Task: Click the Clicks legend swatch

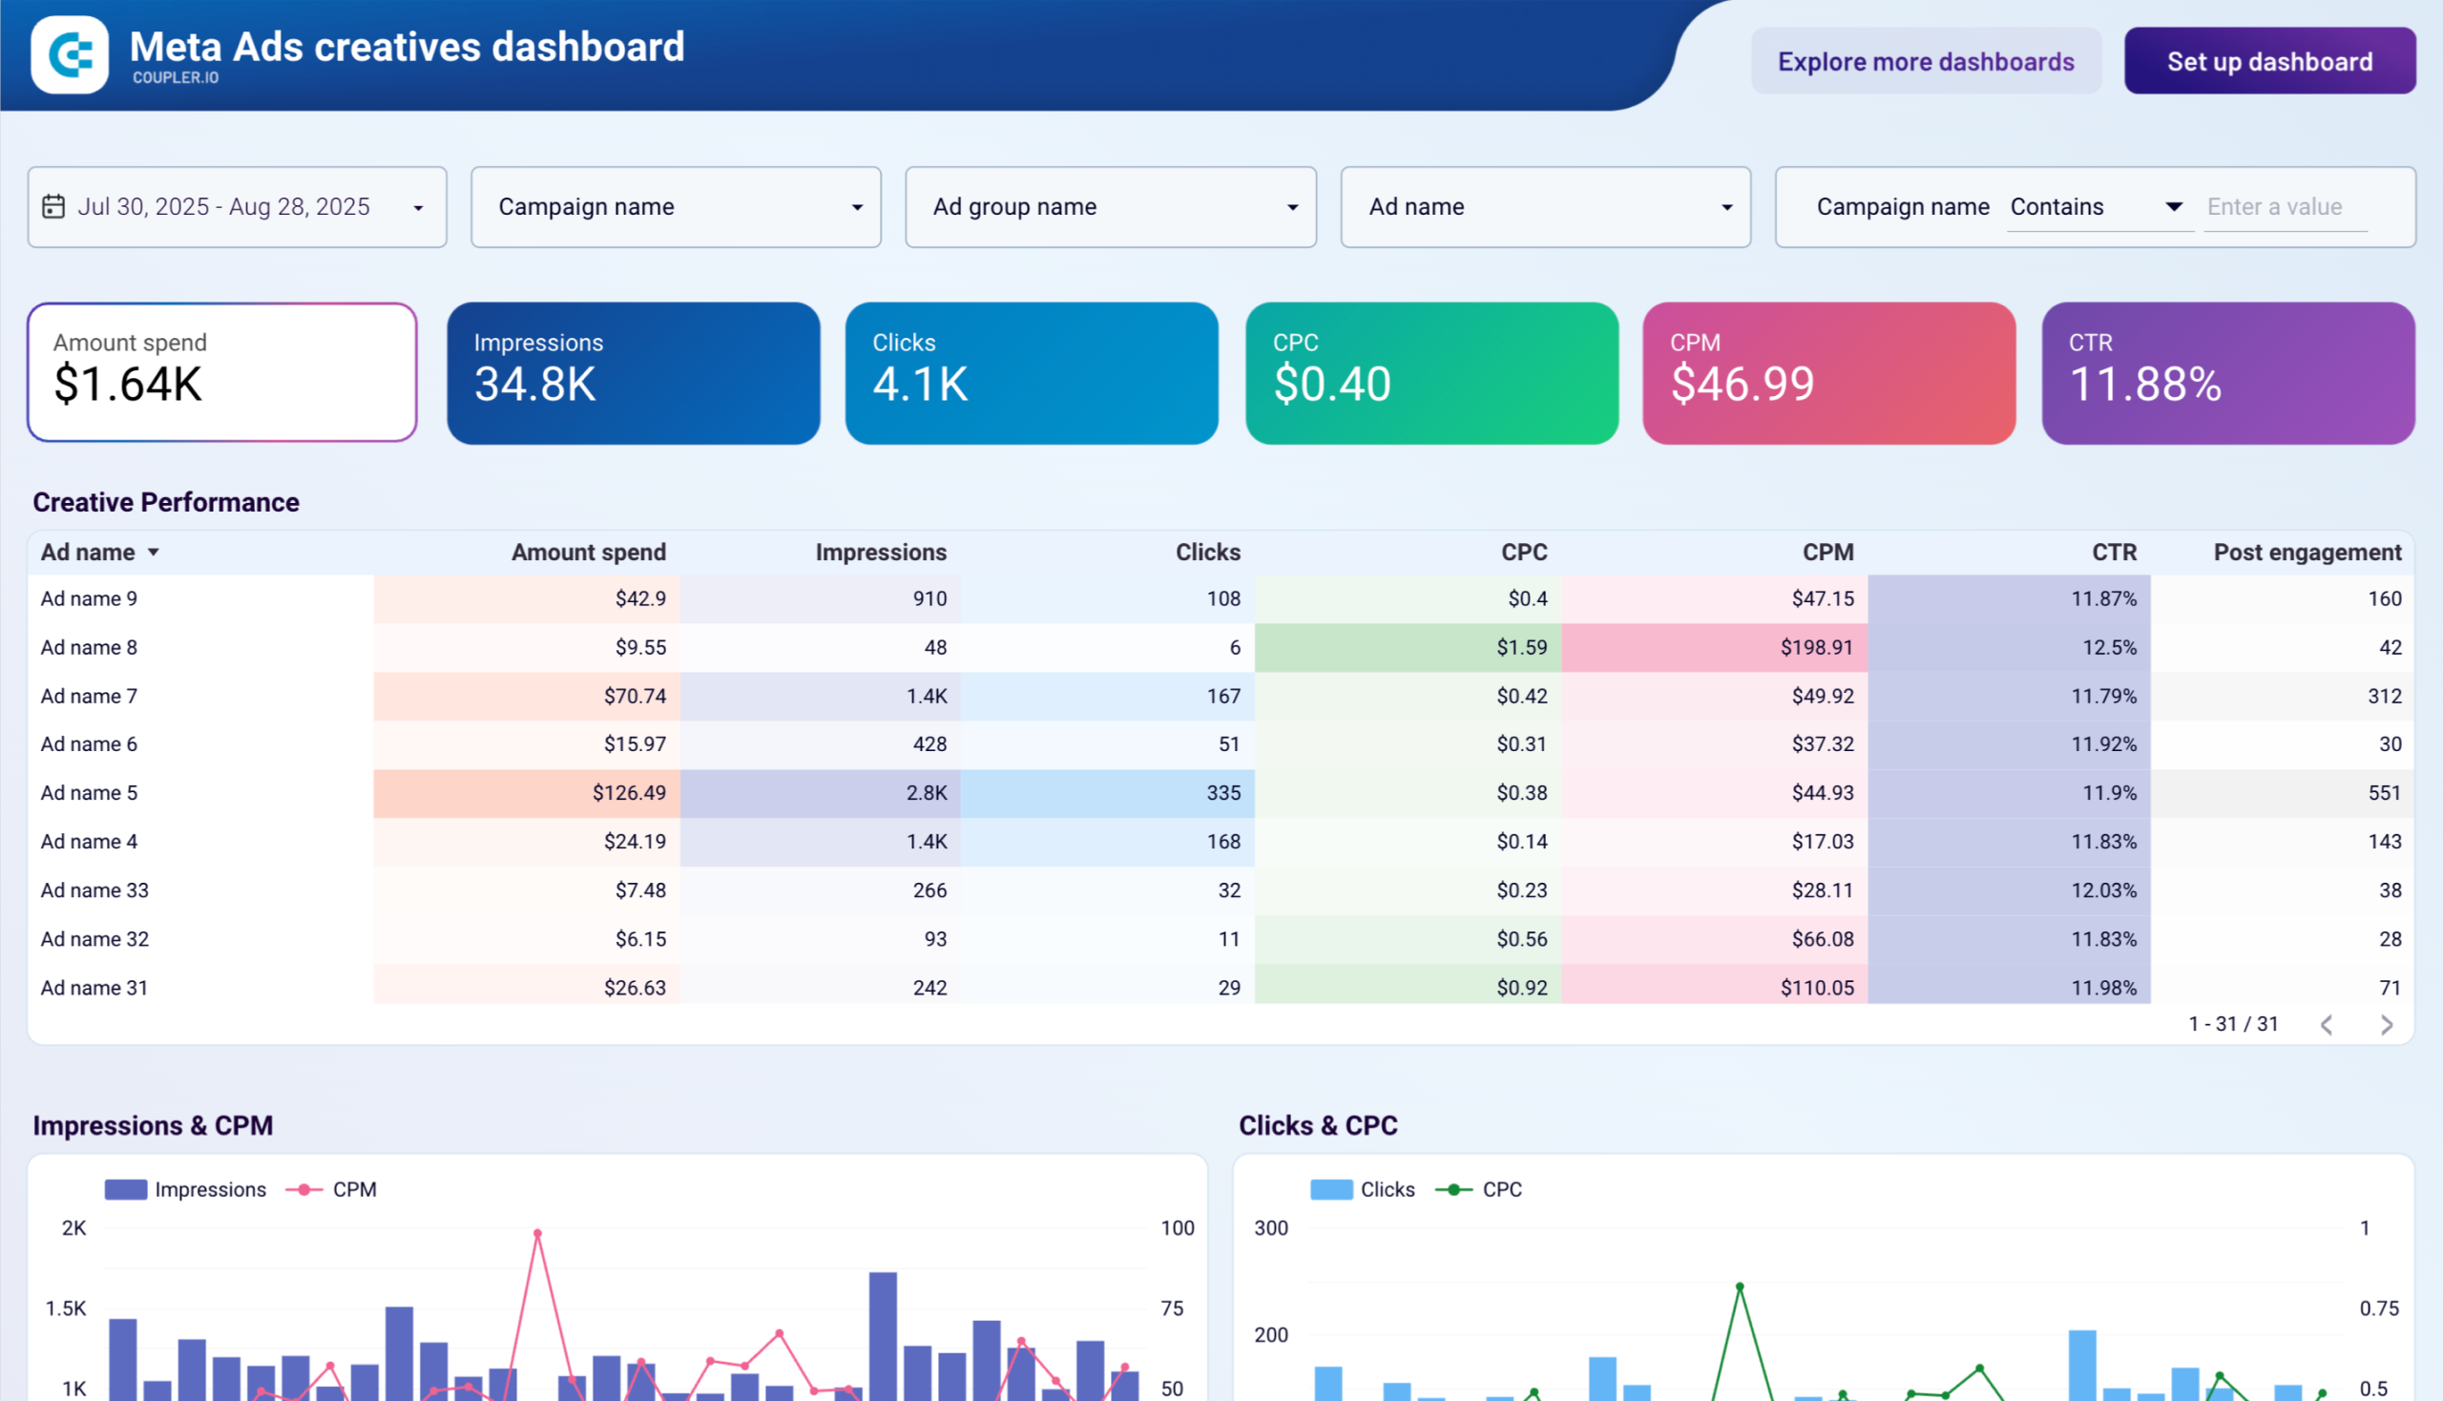Action: click(1330, 1189)
